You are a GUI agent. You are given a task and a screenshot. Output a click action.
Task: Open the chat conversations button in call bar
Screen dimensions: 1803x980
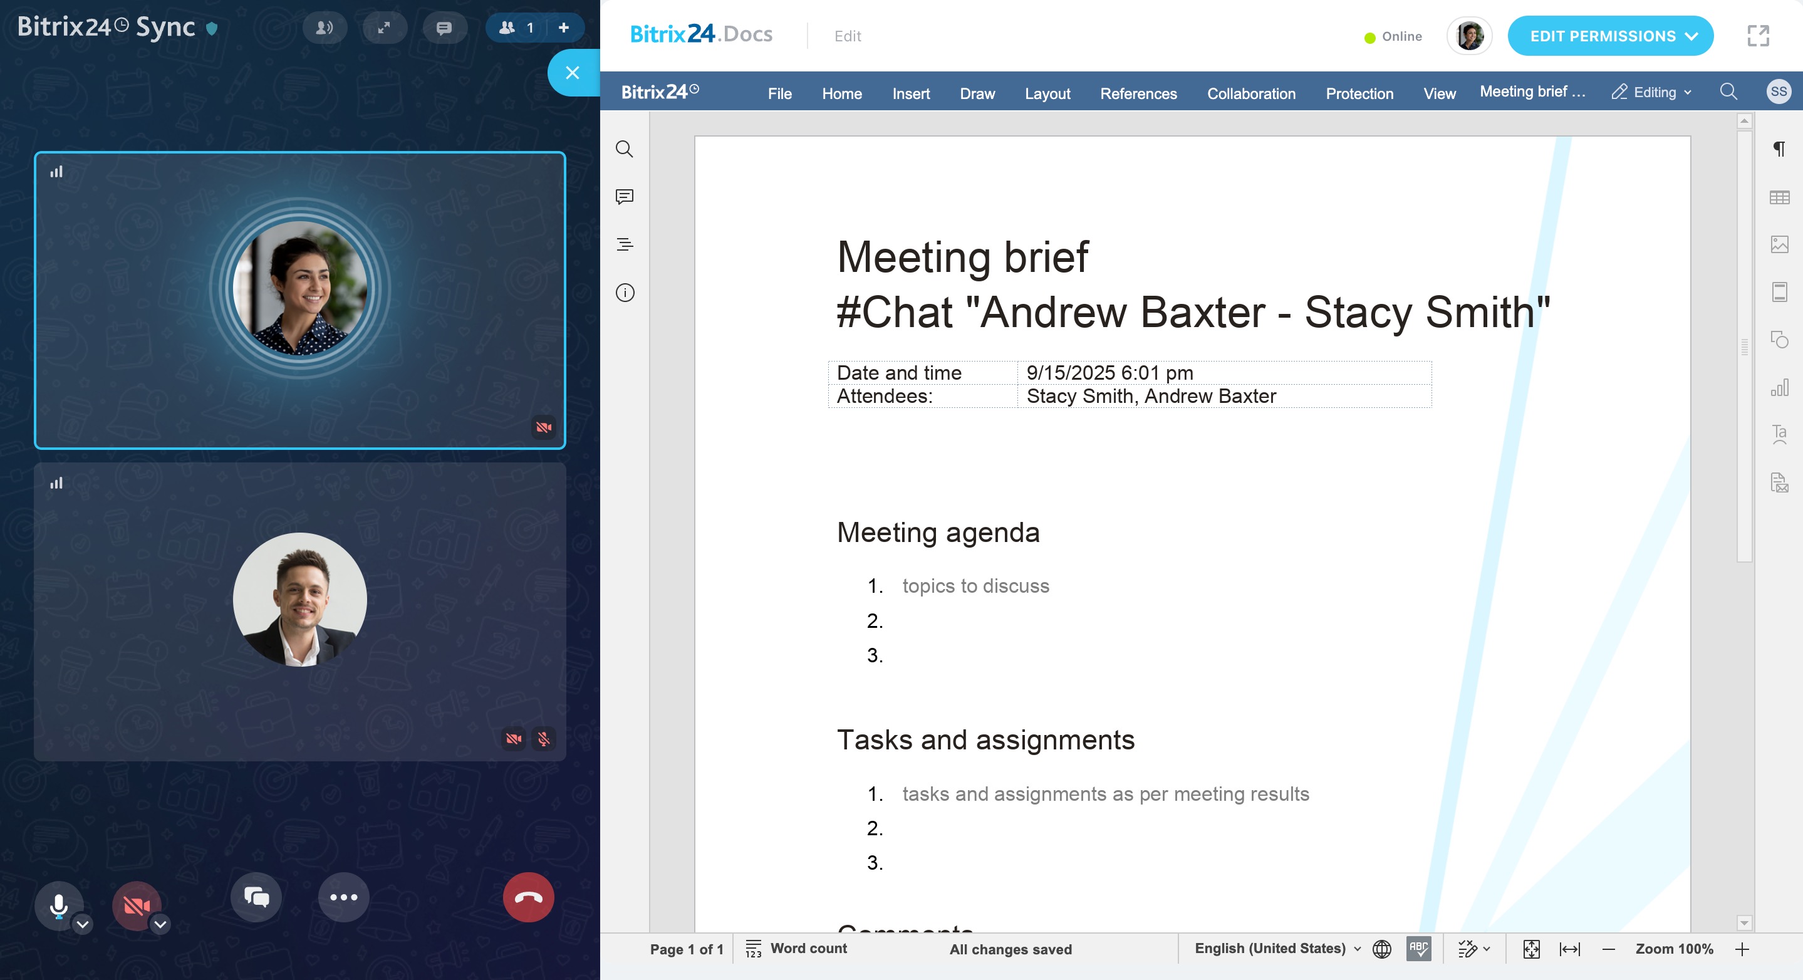pyautogui.click(x=256, y=897)
